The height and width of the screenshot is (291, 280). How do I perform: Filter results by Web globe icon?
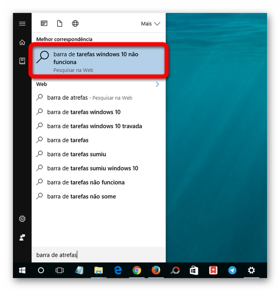click(x=75, y=24)
